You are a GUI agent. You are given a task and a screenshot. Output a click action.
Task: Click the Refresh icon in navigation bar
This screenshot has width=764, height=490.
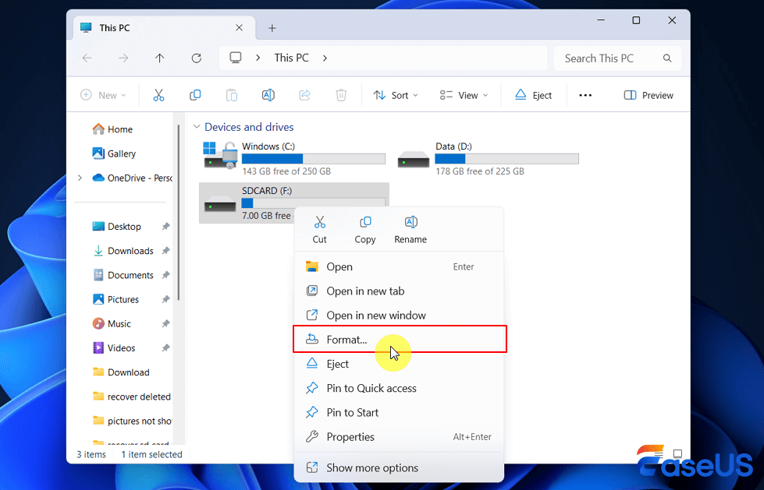[197, 58]
